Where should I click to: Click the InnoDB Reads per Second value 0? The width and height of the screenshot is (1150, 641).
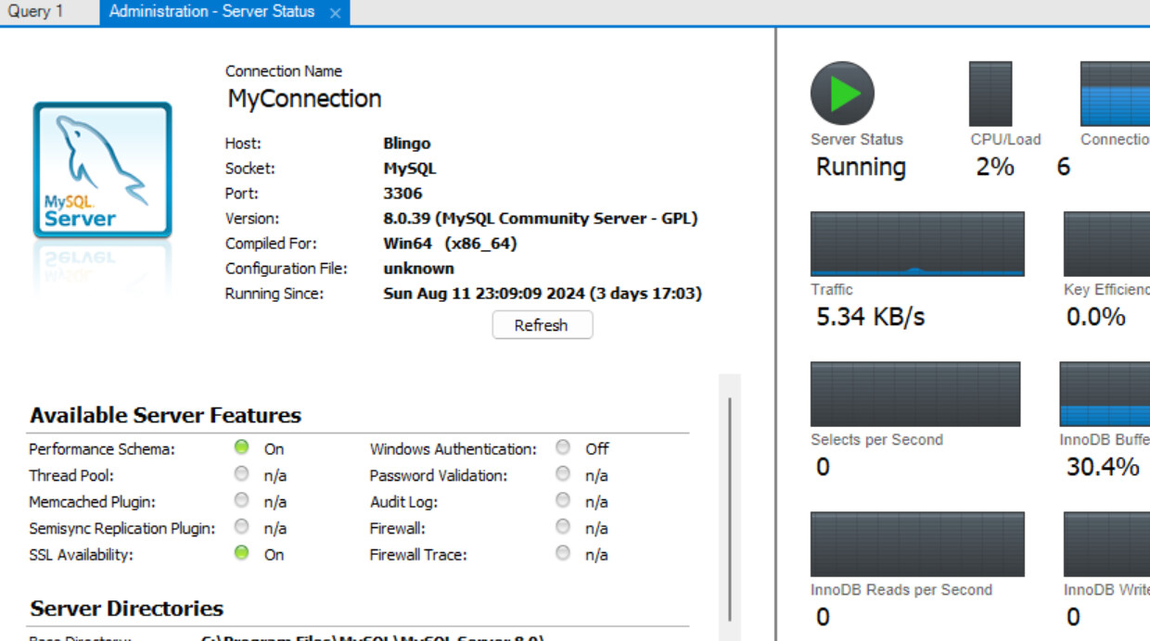coord(823,617)
